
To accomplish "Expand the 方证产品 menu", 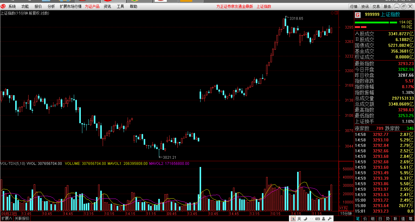I will [92, 6].
